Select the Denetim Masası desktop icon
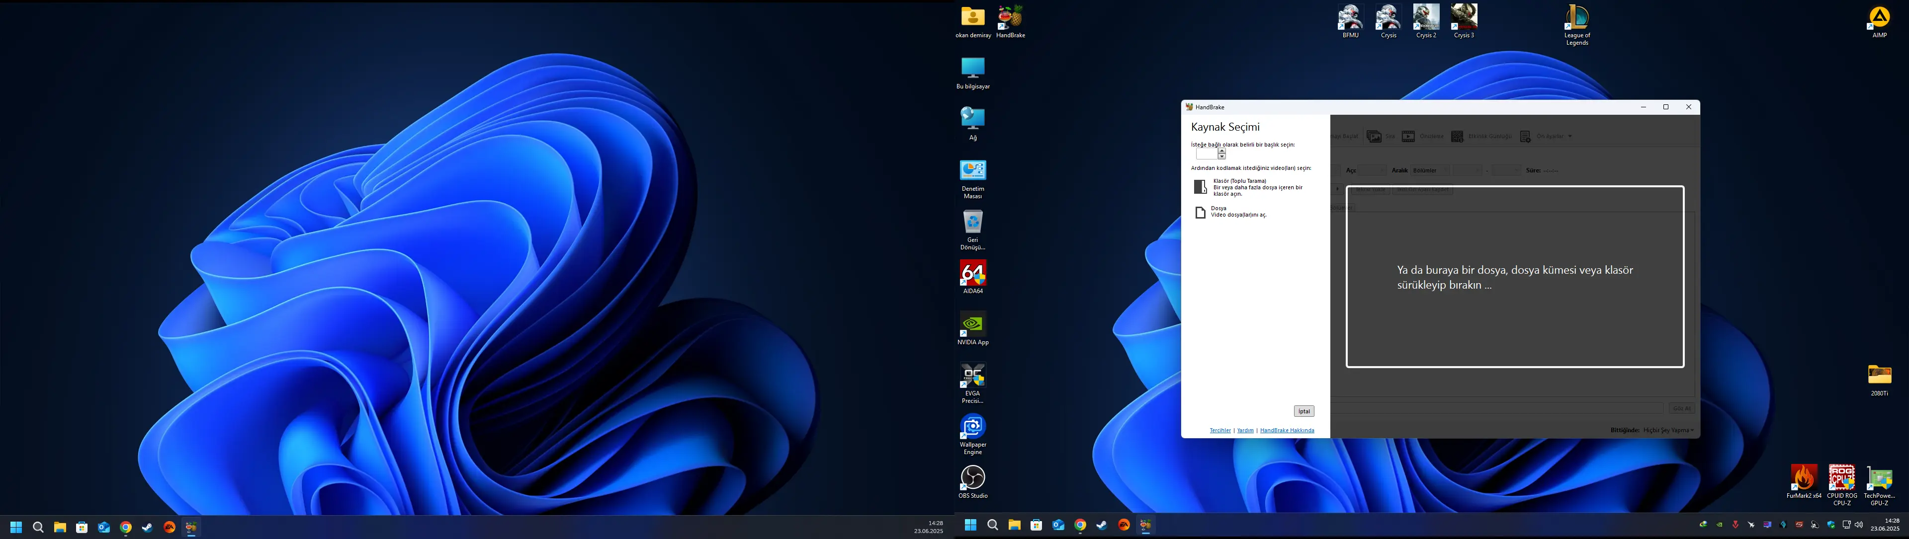Screen dimensions: 1909x539 pos(973,179)
